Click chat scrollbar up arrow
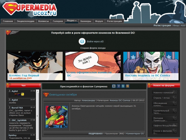 (38, 91)
